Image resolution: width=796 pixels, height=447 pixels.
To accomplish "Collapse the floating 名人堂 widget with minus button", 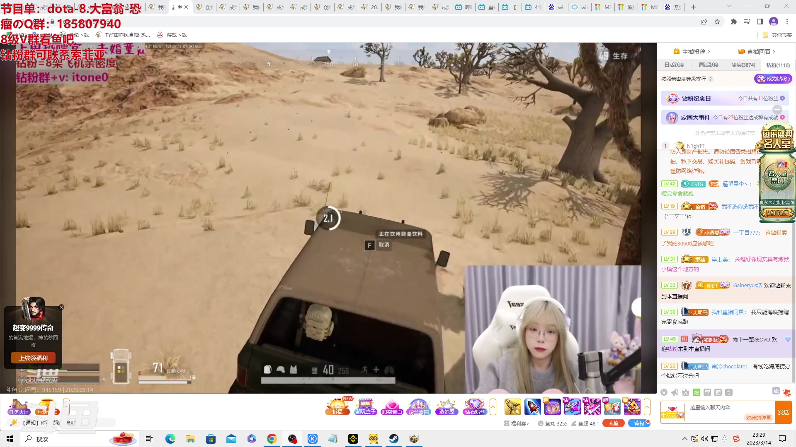I will click(778, 110).
